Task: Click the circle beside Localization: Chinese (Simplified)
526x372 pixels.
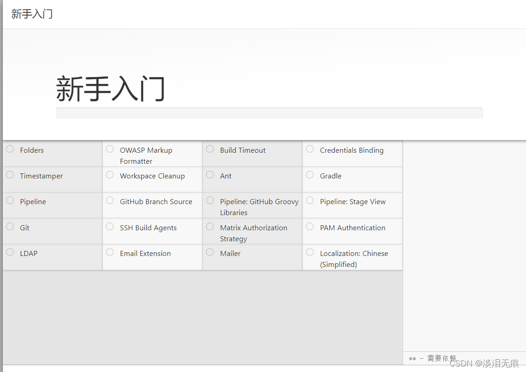Action: click(310, 252)
